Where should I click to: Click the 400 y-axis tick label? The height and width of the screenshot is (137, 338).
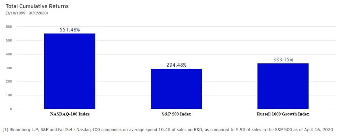click(x=9, y=54)
